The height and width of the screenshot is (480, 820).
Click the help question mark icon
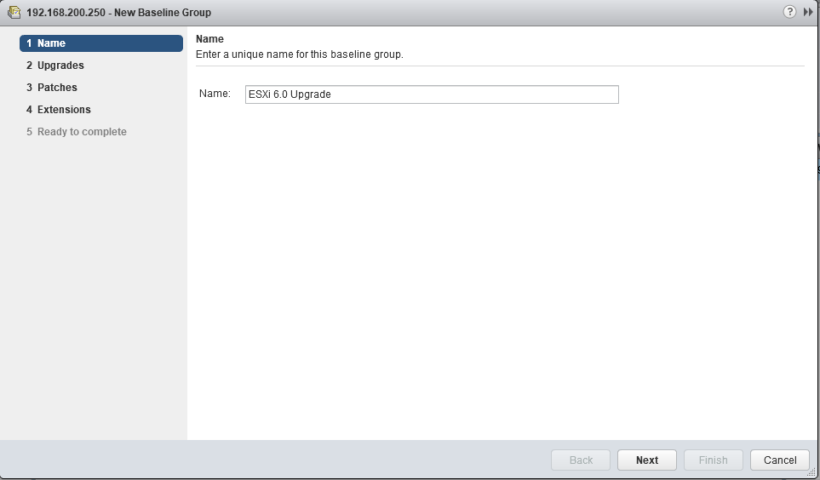click(x=790, y=13)
